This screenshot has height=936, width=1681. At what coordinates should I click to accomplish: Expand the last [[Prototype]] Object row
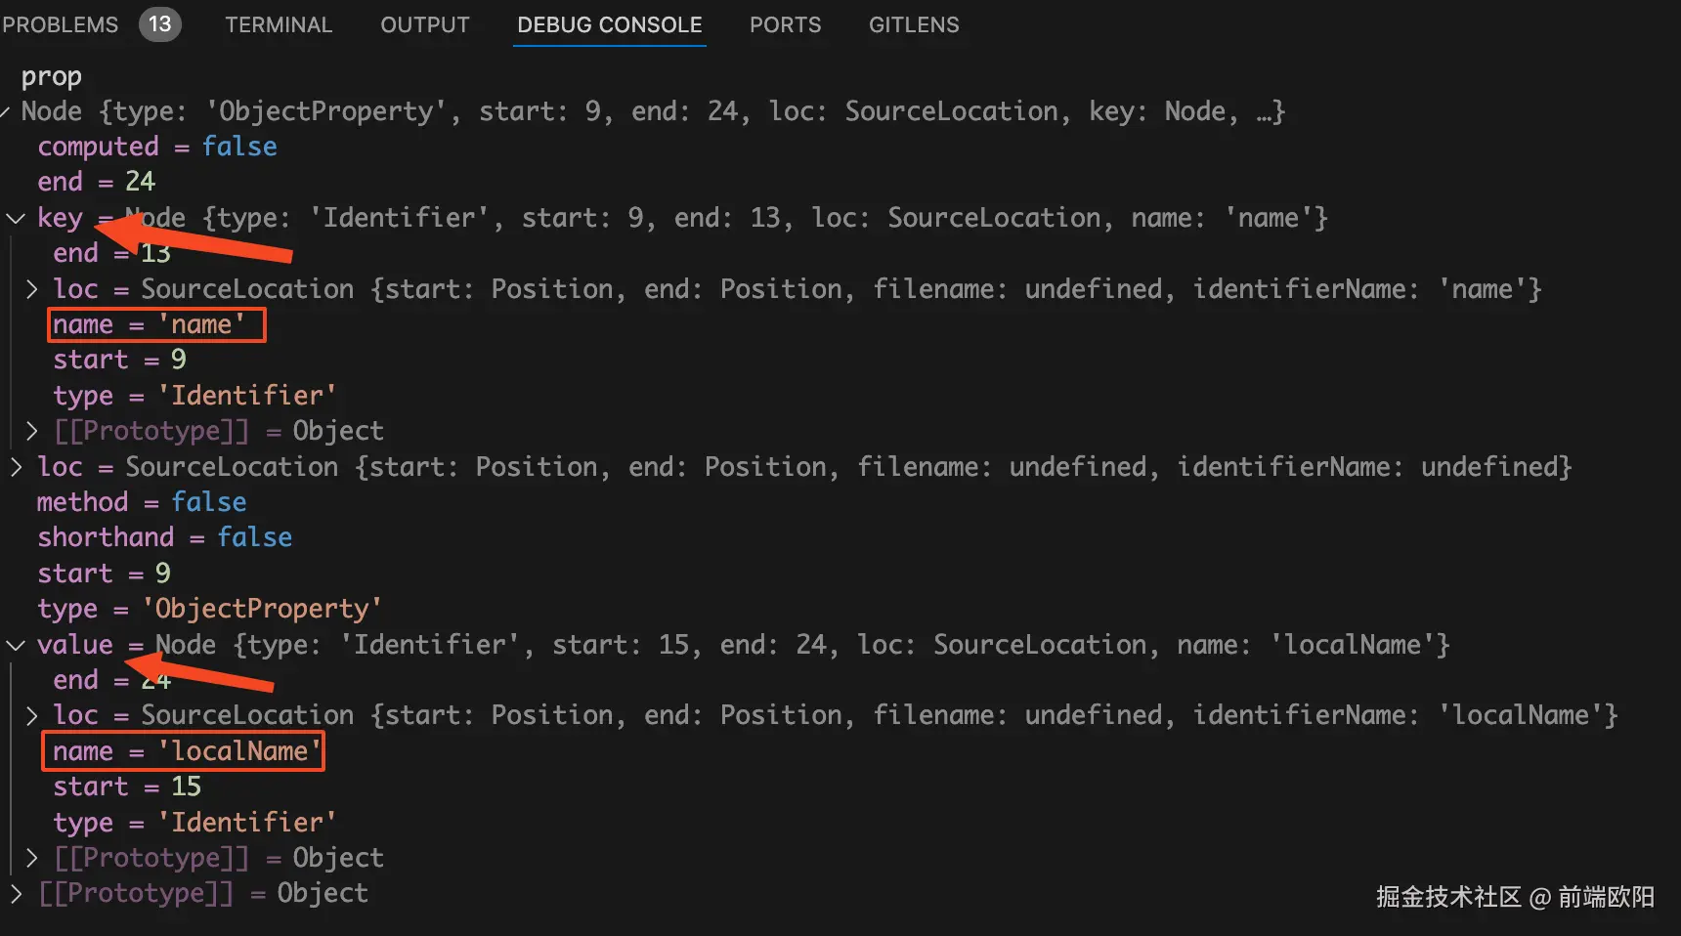coord(16,893)
